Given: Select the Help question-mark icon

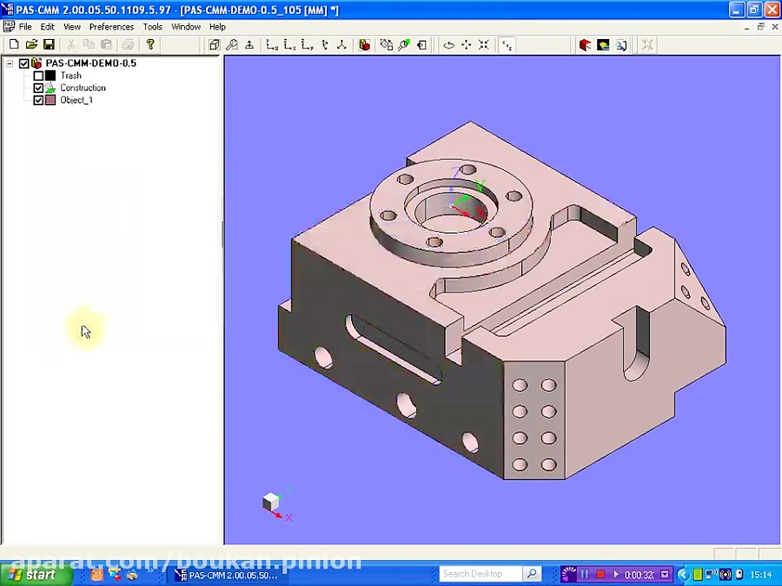Looking at the screenshot, I should 148,44.
